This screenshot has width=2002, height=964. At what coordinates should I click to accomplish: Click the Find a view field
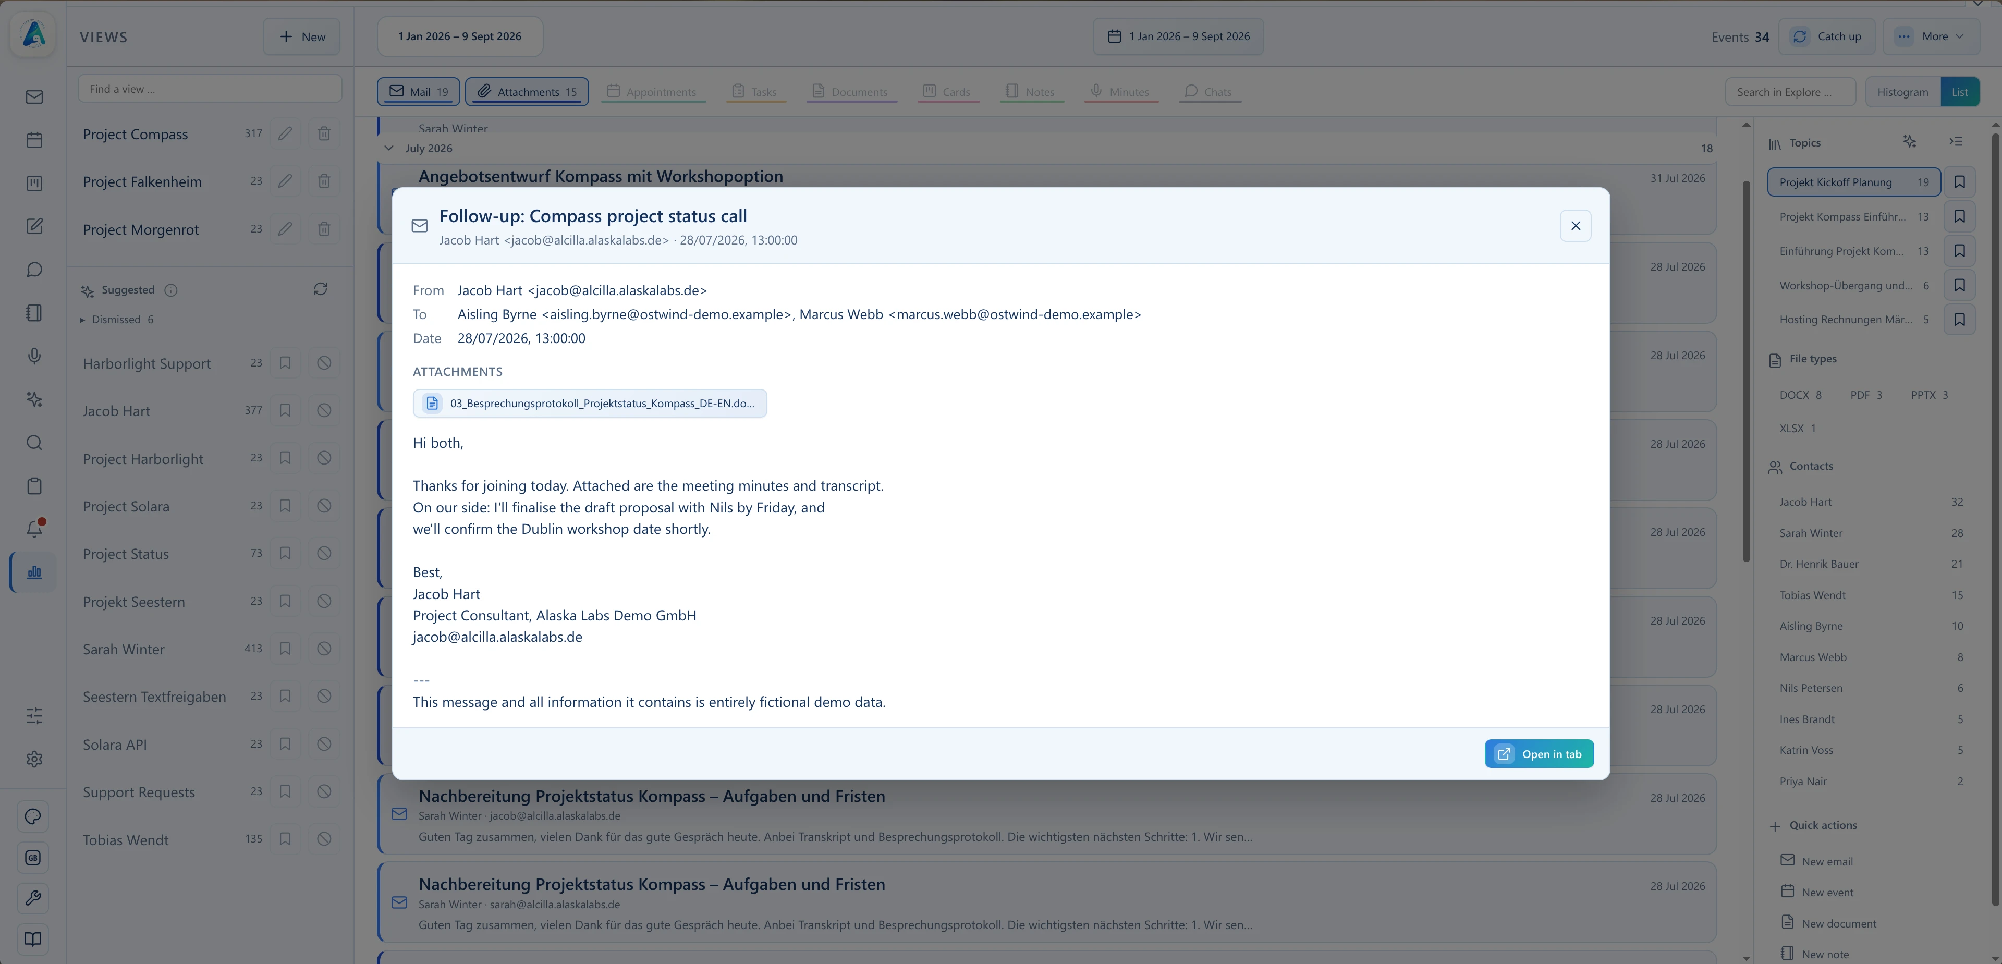pyautogui.click(x=210, y=89)
